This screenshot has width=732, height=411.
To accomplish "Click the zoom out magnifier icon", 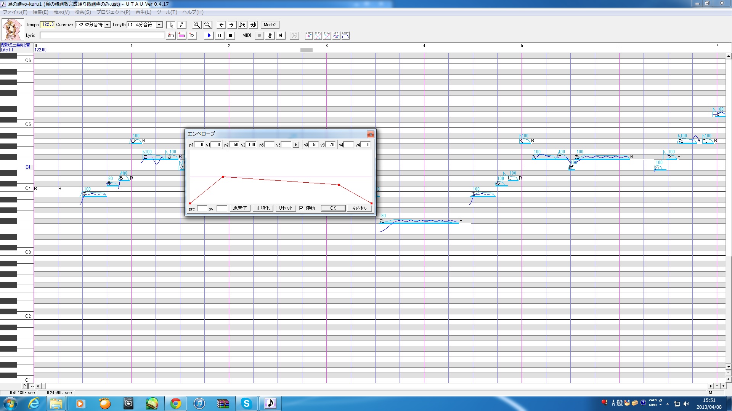I will 207,25.
